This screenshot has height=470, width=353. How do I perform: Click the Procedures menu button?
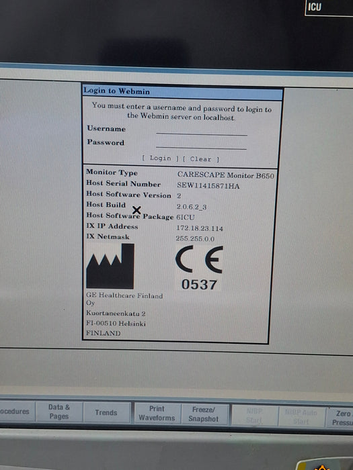pos(17,412)
